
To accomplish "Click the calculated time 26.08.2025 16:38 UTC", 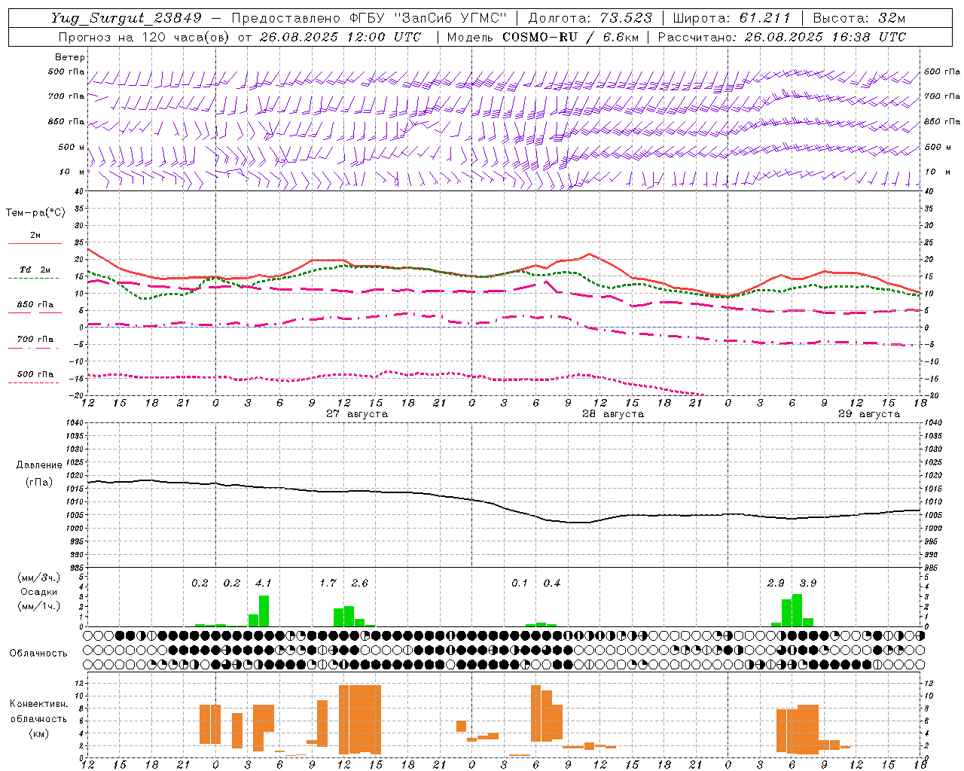I will click(825, 37).
